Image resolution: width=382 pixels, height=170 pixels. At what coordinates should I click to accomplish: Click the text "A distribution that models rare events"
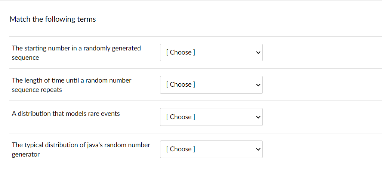click(66, 114)
